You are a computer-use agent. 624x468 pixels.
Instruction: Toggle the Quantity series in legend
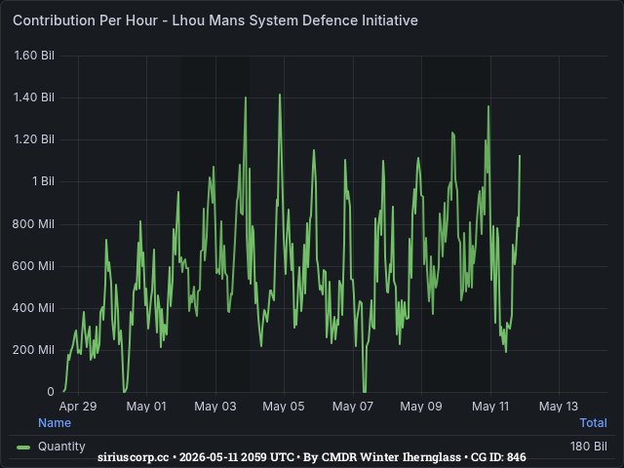tap(61, 447)
